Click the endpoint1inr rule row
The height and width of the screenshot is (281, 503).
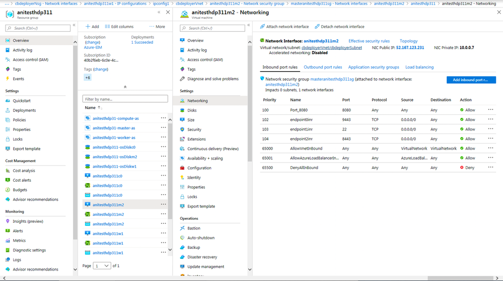(378, 129)
